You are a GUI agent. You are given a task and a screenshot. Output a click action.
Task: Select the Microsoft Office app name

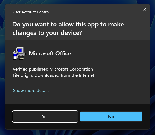click(50, 53)
